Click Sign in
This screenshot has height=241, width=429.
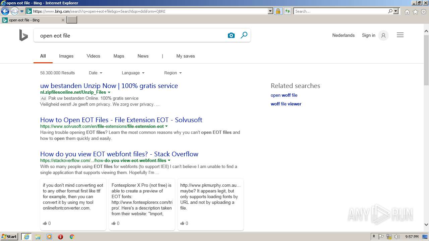click(x=369, y=35)
